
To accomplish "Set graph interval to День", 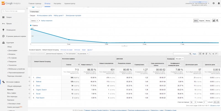I will click(x=196, y=21).
